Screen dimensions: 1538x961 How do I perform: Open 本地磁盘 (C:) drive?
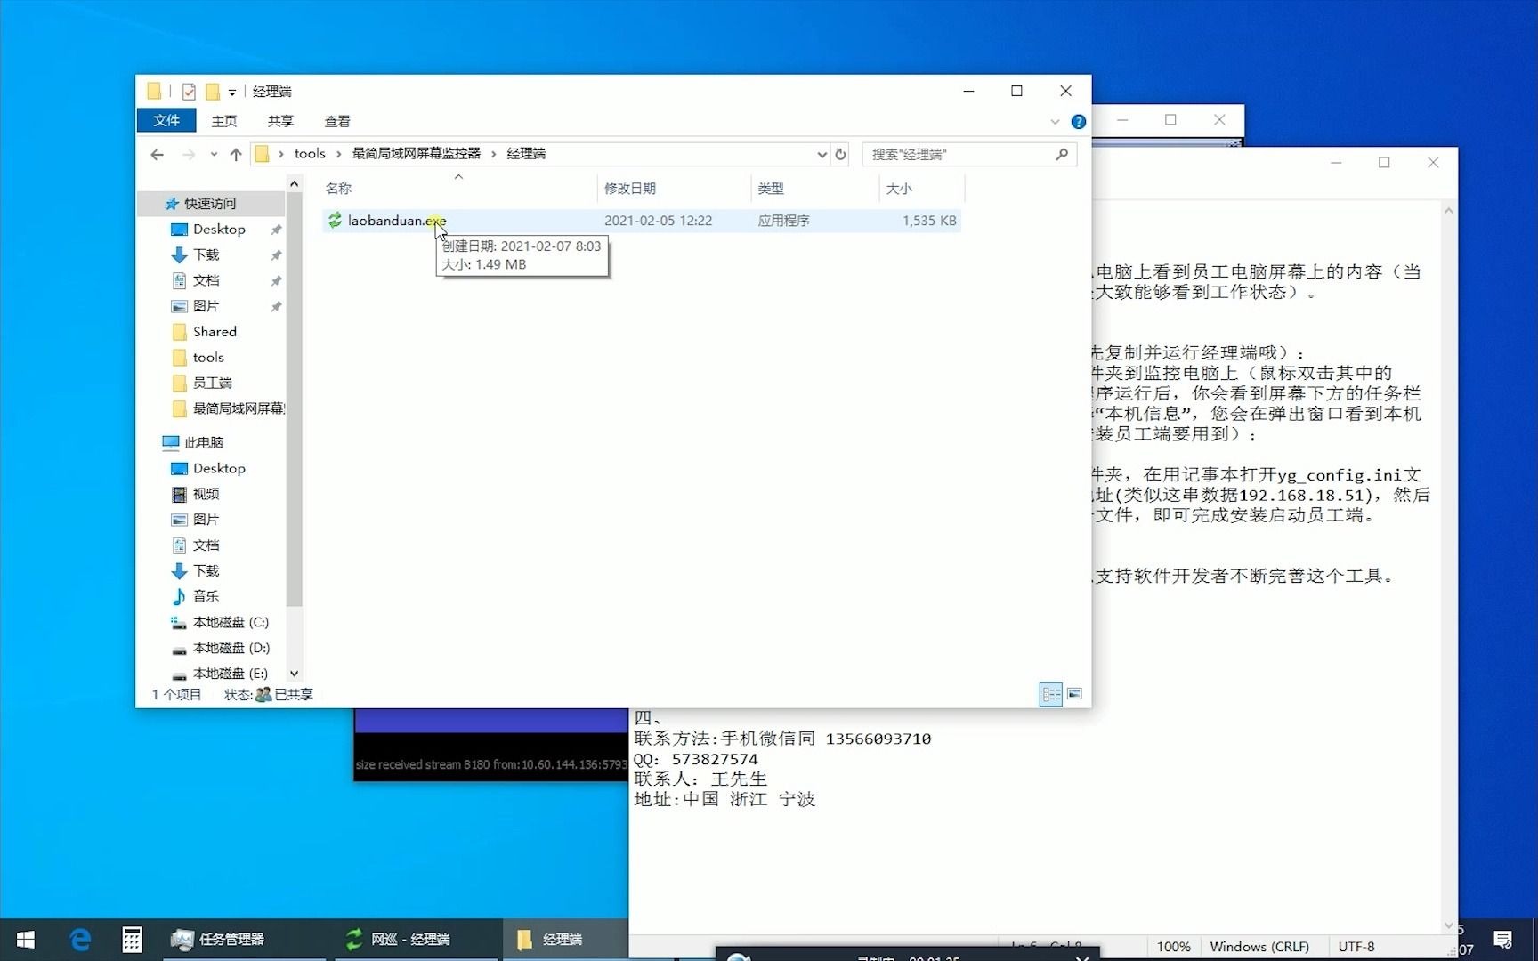coord(231,622)
